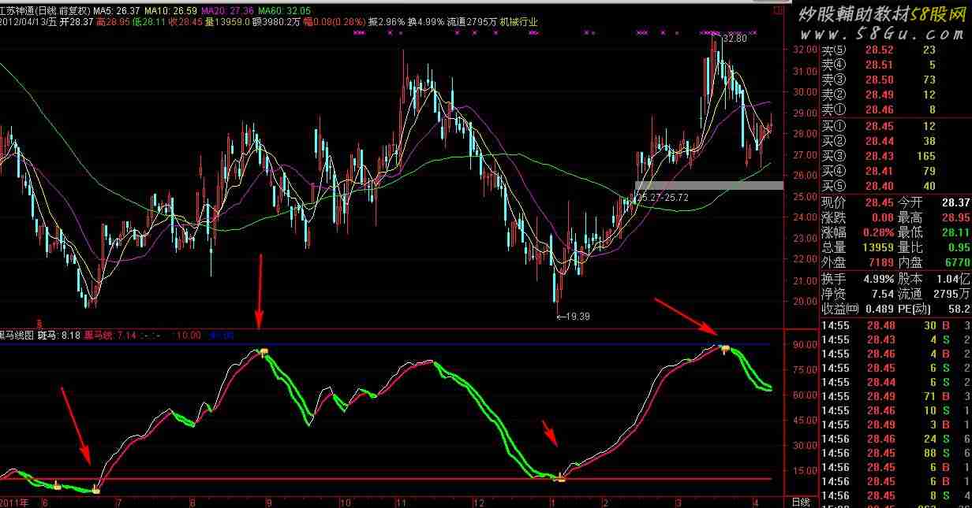Click month 12 on the time axis
The height and width of the screenshot is (508, 972).
(x=478, y=502)
